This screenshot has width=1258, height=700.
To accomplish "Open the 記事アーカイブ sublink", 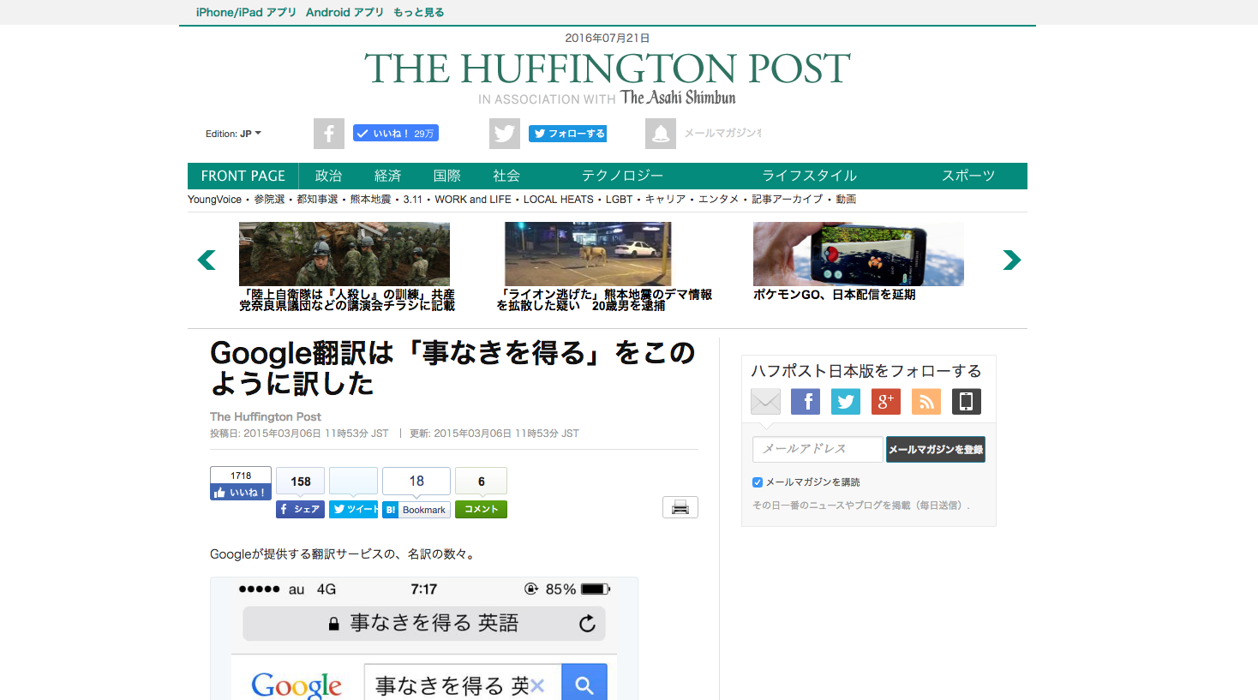I will click(787, 200).
